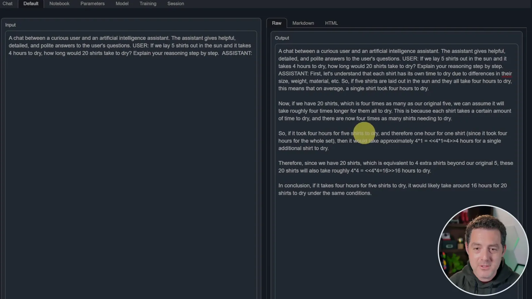
Task: Switch to the Notebook tab
Action: [x=60, y=4]
